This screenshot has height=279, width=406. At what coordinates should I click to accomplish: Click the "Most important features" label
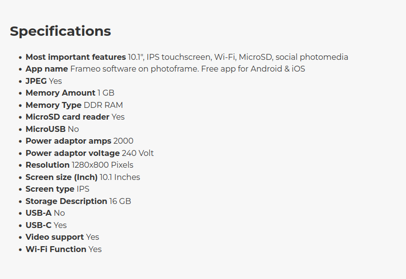[76, 57]
